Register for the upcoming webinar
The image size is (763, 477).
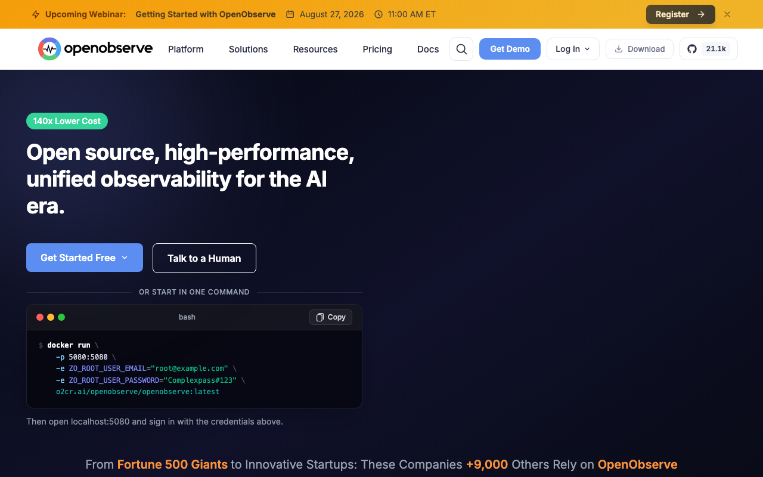[x=680, y=14]
